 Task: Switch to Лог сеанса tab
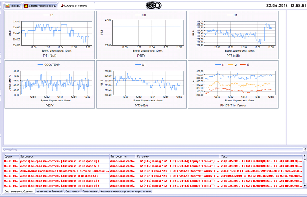(72, 191)
